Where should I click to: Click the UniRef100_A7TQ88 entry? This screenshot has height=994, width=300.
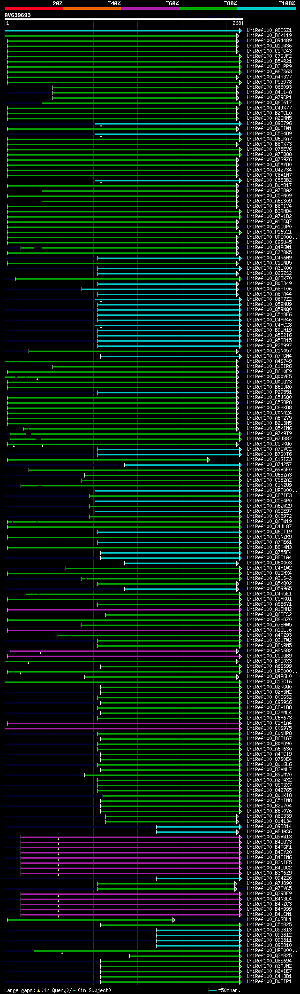click(x=269, y=155)
